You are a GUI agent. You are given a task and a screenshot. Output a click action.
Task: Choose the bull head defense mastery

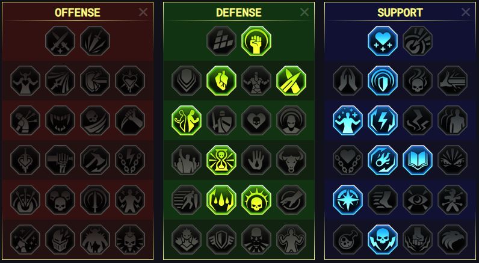pyautogui.click(x=291, y=160)
